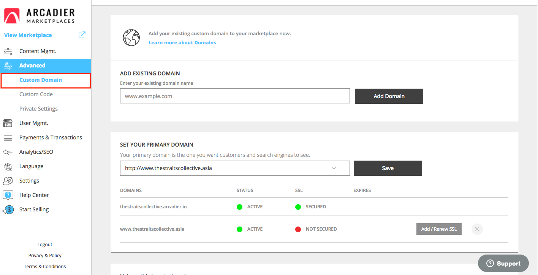This screenshot has height=275, width=538.
Task: Follow the Learn more about Domains link
Action: [x=182, y=43]
